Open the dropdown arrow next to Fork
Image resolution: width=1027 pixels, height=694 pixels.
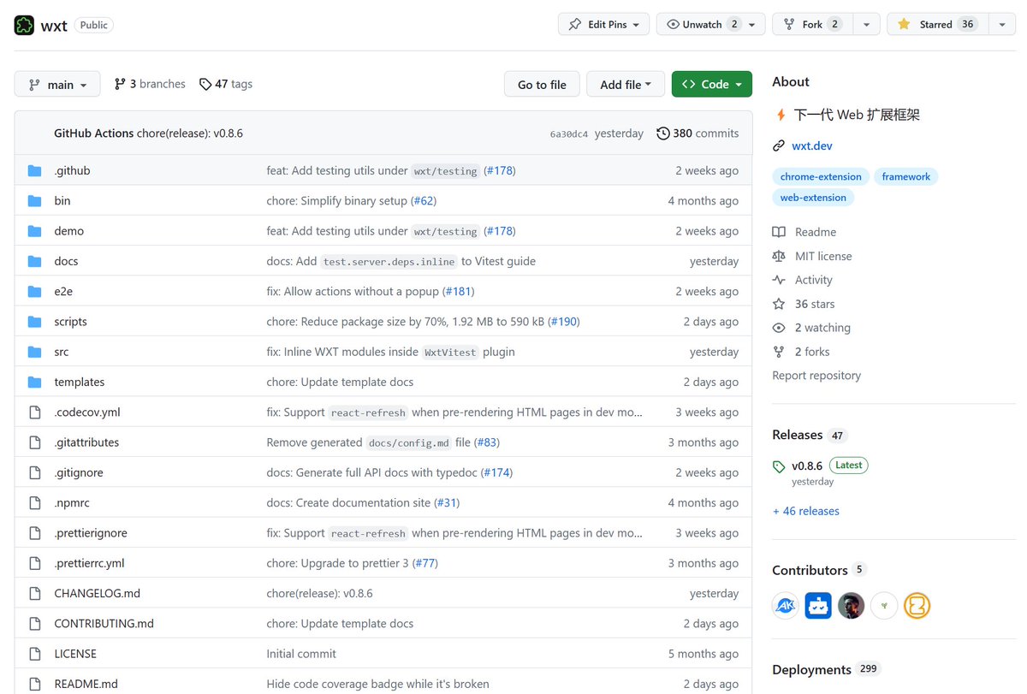point(867,25)
